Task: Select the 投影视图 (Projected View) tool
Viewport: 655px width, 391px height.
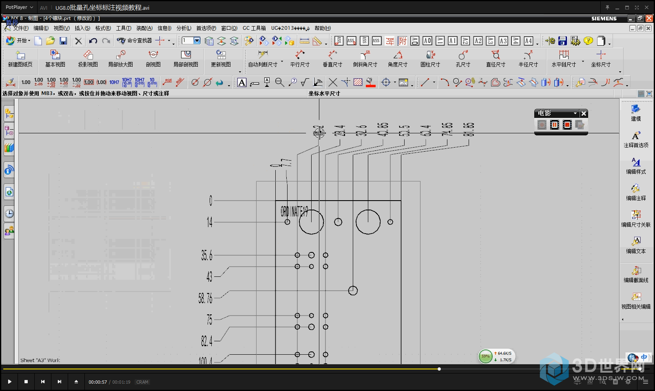Action: [x=88, y=59]
